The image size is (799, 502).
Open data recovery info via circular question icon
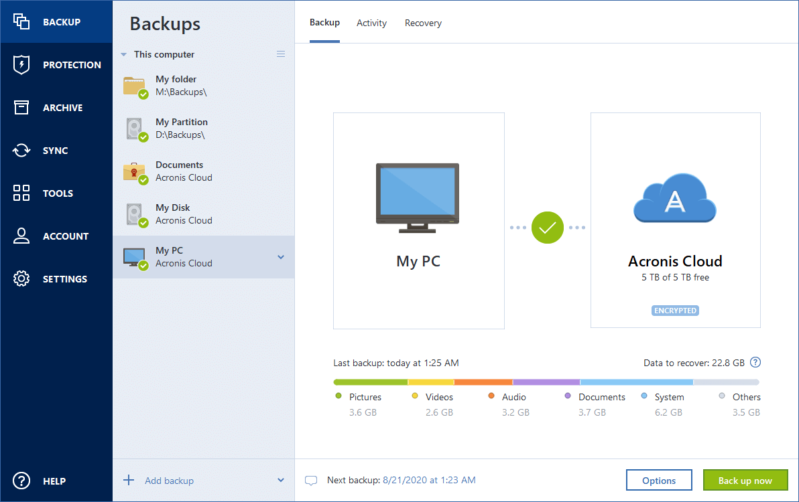tap(755, 362)
